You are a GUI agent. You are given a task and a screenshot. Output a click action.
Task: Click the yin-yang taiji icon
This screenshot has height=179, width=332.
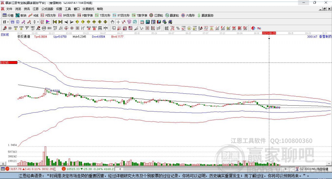coord(253,29)
